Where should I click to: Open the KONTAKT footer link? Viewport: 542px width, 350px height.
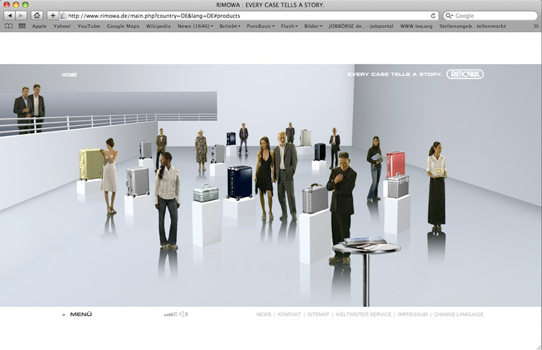point(289,314)
